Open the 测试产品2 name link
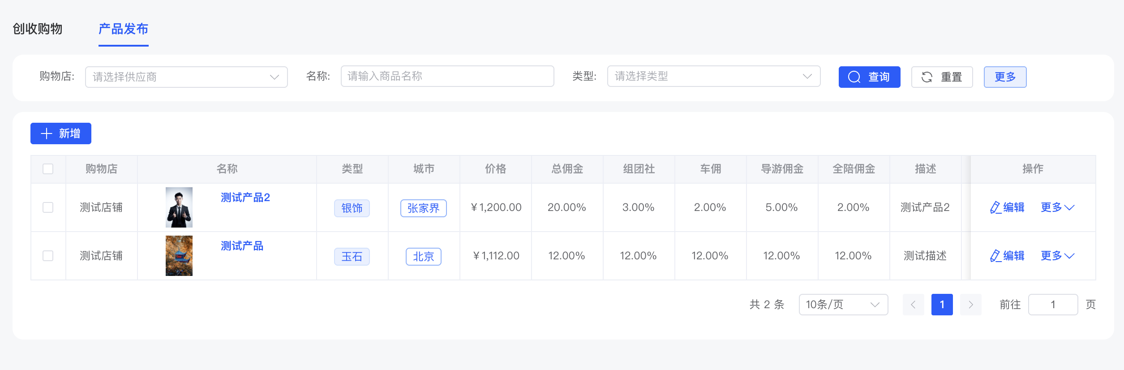The width and height of the screenshot is (1124, 370). 245,198
